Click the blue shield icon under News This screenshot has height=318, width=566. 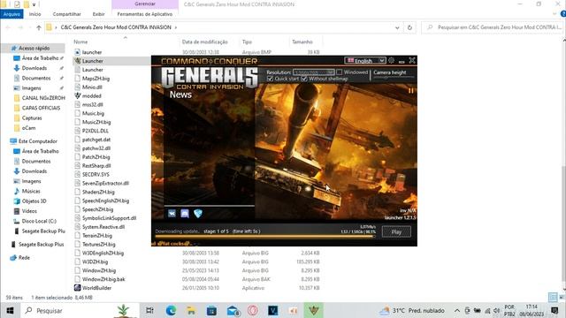pos(198,214)
